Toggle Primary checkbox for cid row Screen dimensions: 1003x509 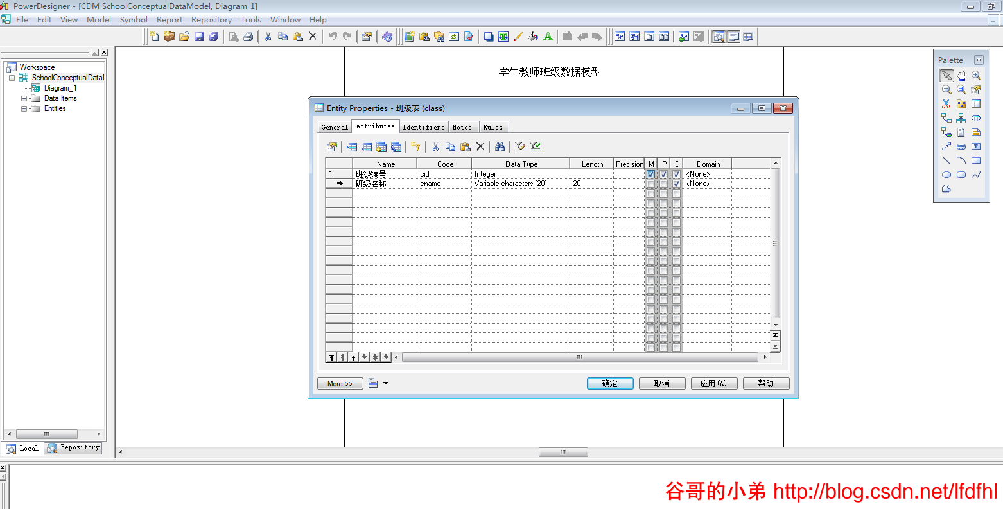coord(663,174)
